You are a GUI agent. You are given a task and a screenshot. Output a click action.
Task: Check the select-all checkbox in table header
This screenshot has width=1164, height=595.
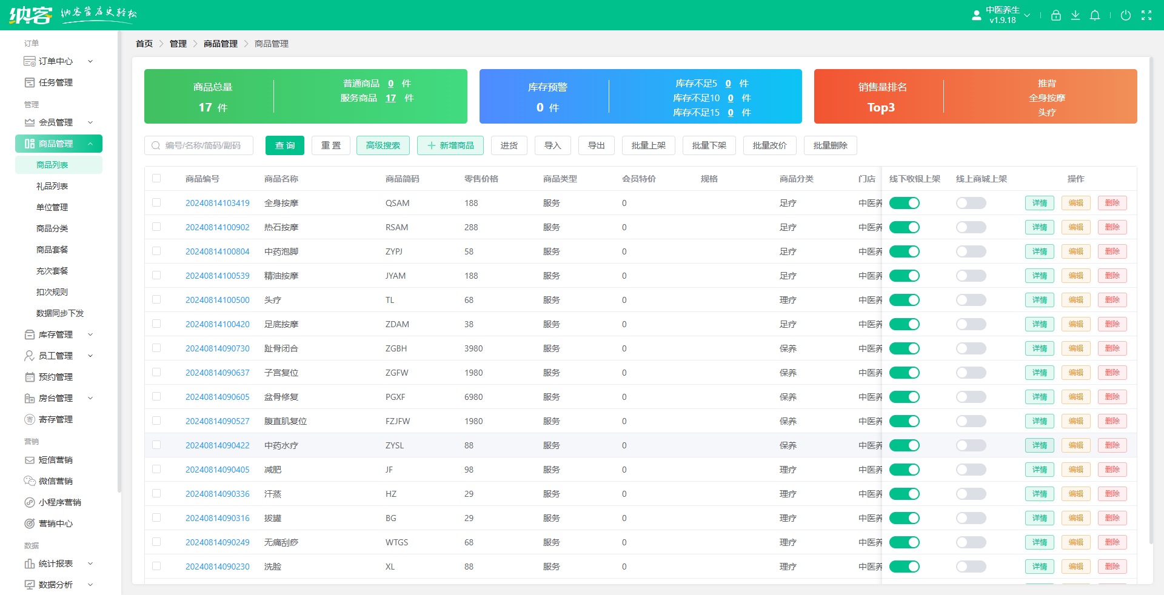[156, 178]
